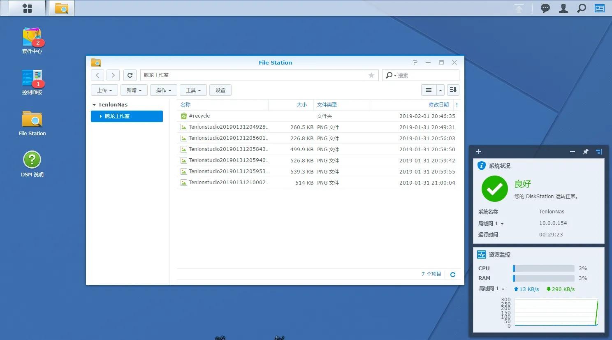Pin the system widget panel

(585, 152)
